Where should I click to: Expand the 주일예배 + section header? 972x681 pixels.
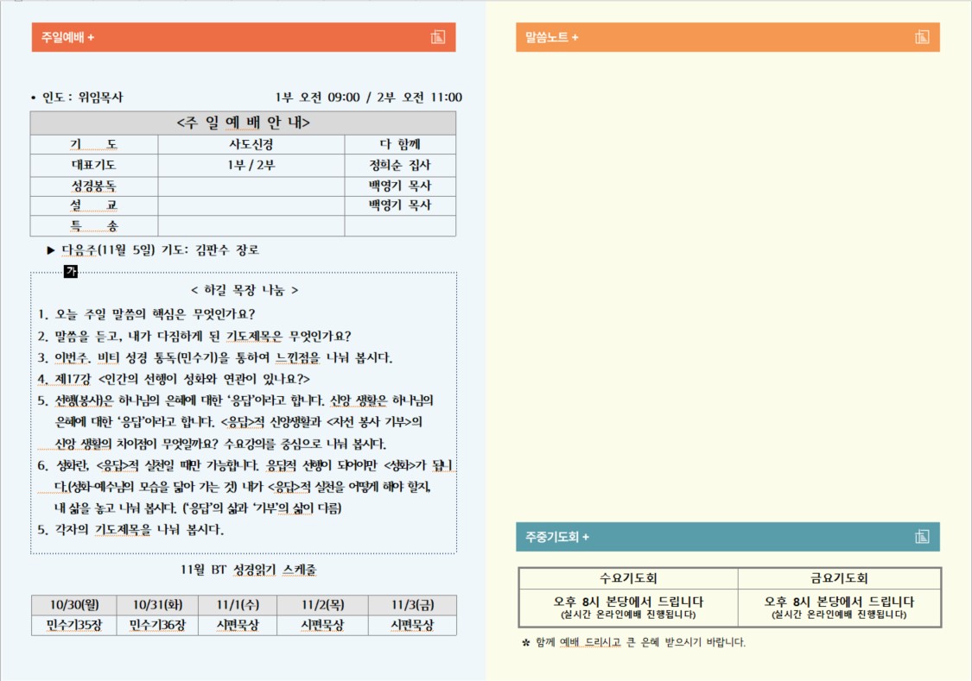[67, 37]
